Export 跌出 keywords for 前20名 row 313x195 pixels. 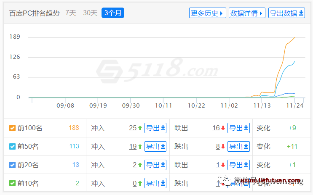point(238,165)
